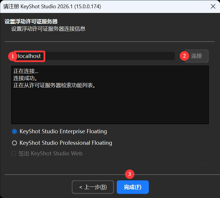Click the 设置浮动许可证服务器 heading
Screen dimensions: 220x198
pyautogui.click(x=31, y=21)
